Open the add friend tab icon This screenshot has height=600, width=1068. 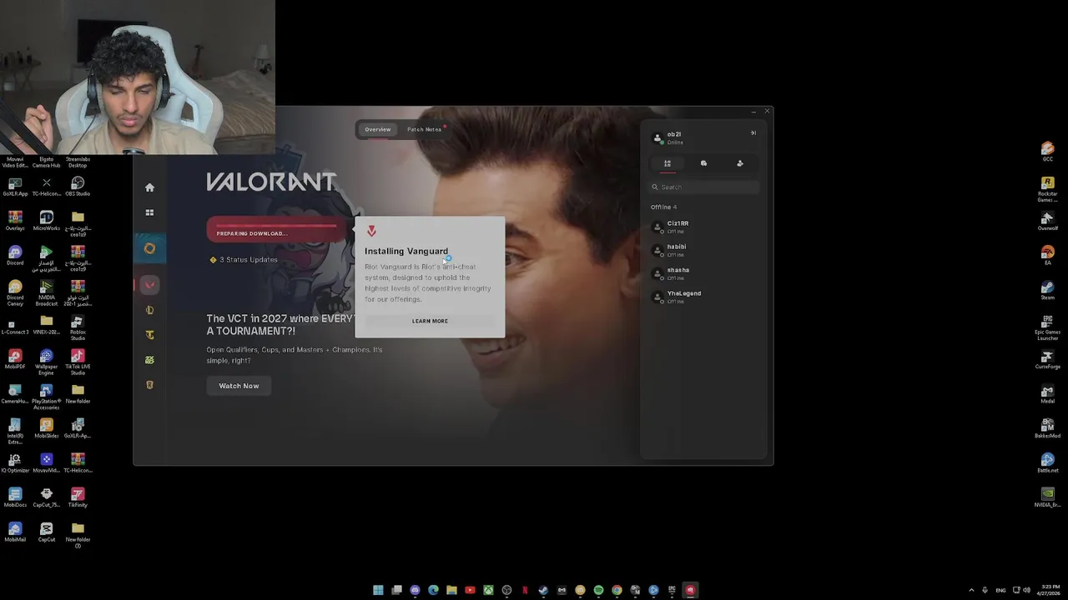(x=740, y=163)
